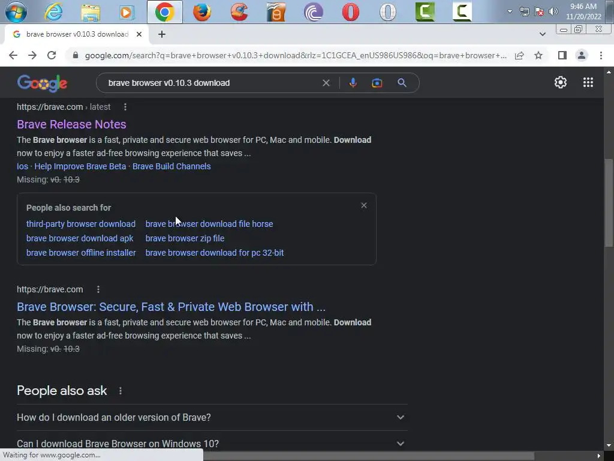Image resolution: width=614 pixels, height=461 pixels.
Task: Go forward to the next page
Action: pos(32,55)
